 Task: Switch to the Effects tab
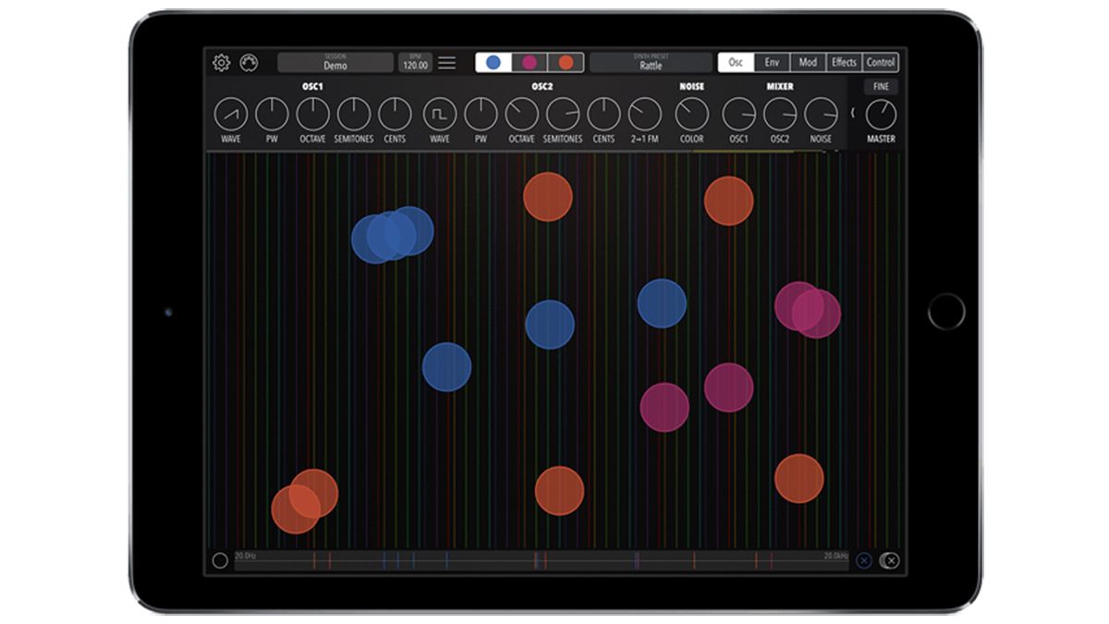845,61
